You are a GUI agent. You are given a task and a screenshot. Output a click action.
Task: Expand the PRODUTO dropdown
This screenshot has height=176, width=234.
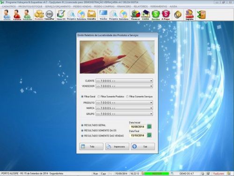coord(151,103)
